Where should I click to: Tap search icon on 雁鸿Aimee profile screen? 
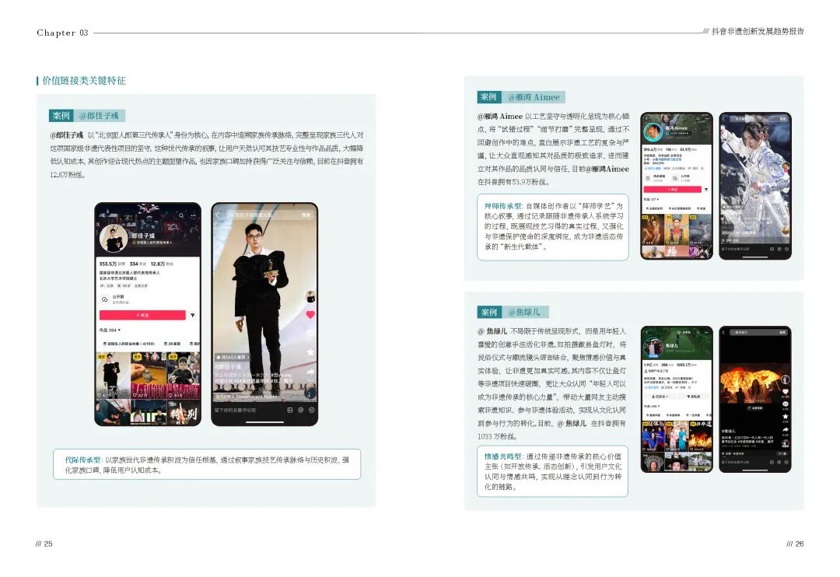tap(698, 118)
